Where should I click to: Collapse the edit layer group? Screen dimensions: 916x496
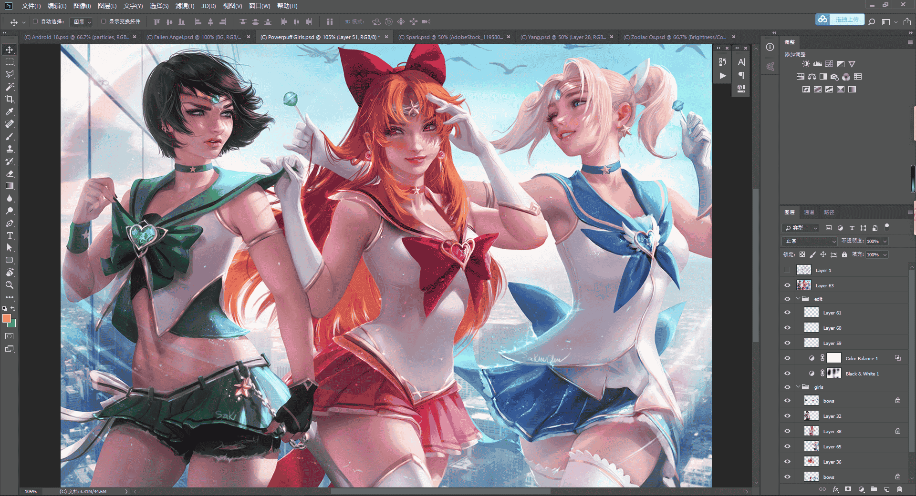[x=798, y=299]
